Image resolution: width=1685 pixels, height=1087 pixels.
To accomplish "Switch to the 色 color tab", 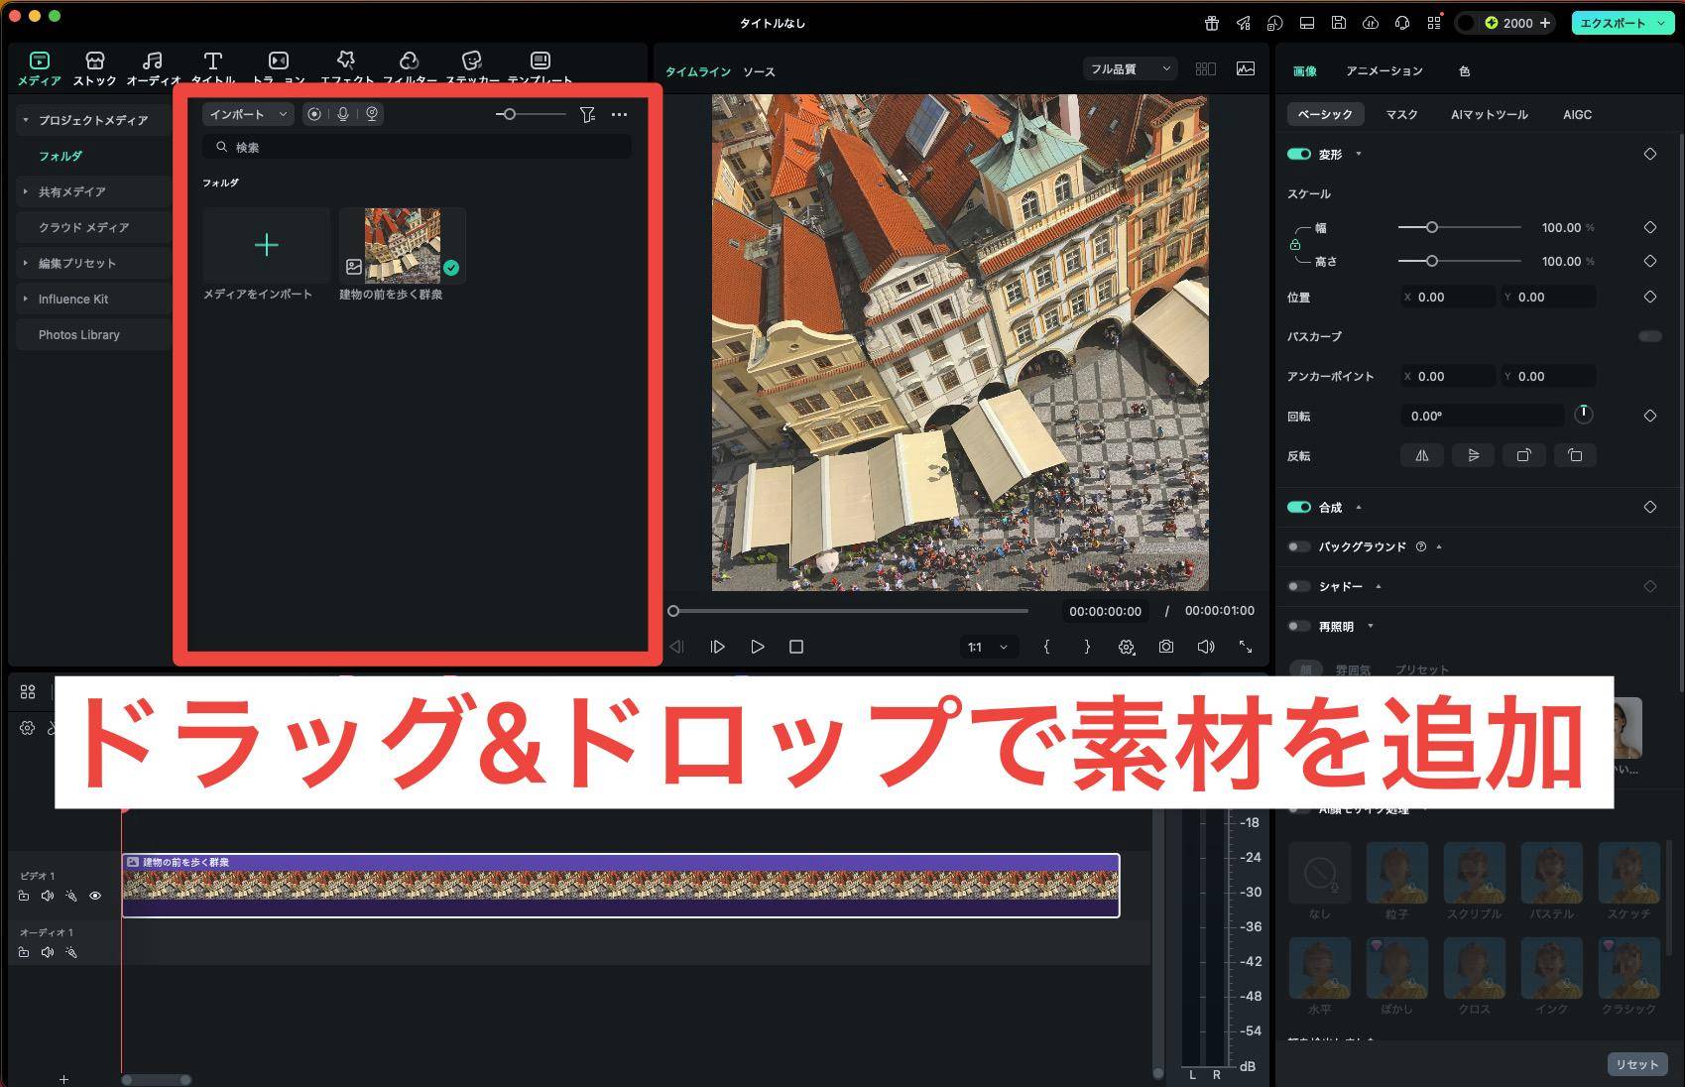I will coord(1465,70).
